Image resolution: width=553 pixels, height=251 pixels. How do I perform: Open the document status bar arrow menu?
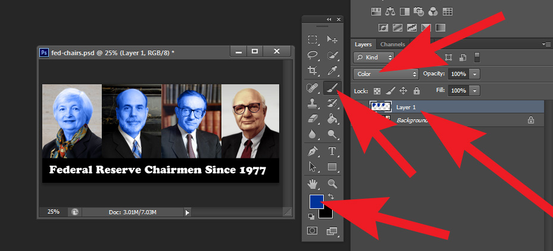tap(188, 212)
